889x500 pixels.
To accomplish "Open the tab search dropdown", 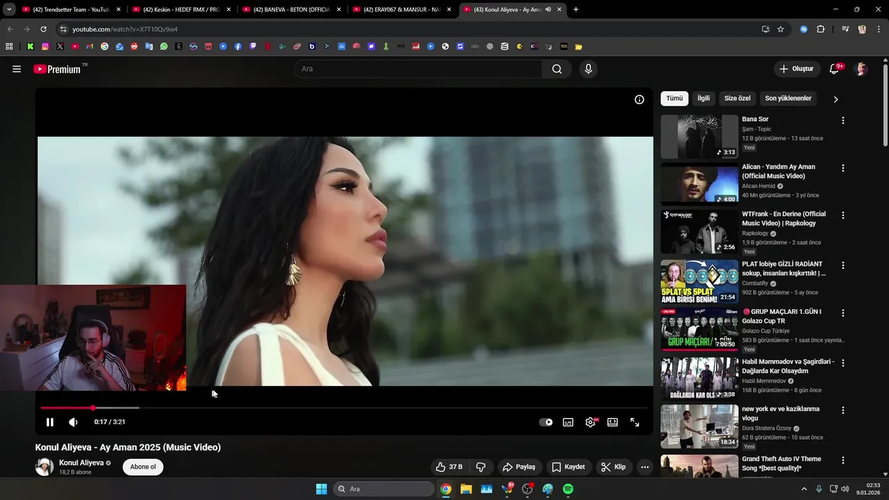I will (x=9, y=10).
